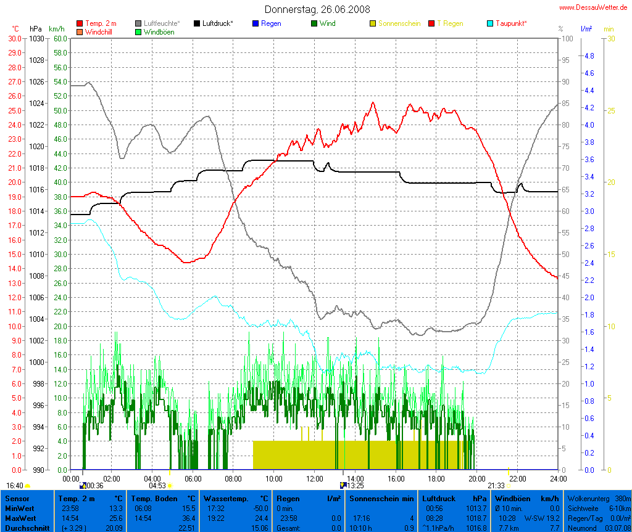
Task: Click the Donnerstag, 26.06.2008 chart title
Action: 318,9
